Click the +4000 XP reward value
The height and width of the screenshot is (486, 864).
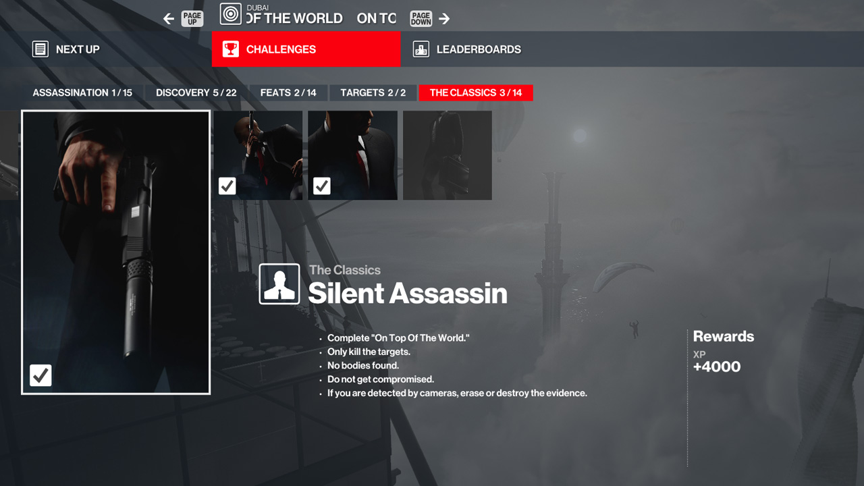coord(717,367)
